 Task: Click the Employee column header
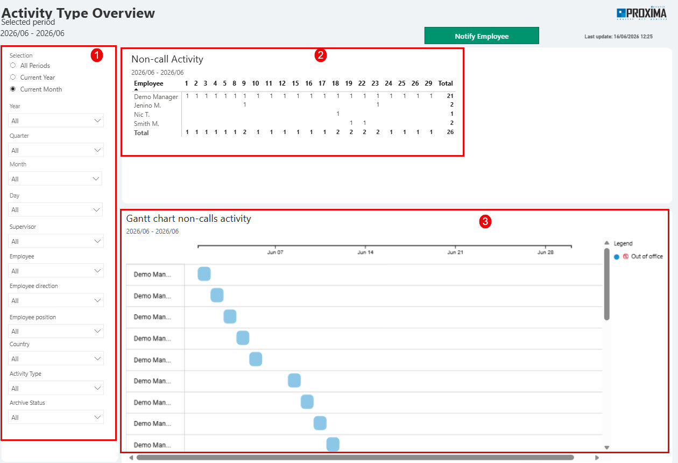(149, 83)
